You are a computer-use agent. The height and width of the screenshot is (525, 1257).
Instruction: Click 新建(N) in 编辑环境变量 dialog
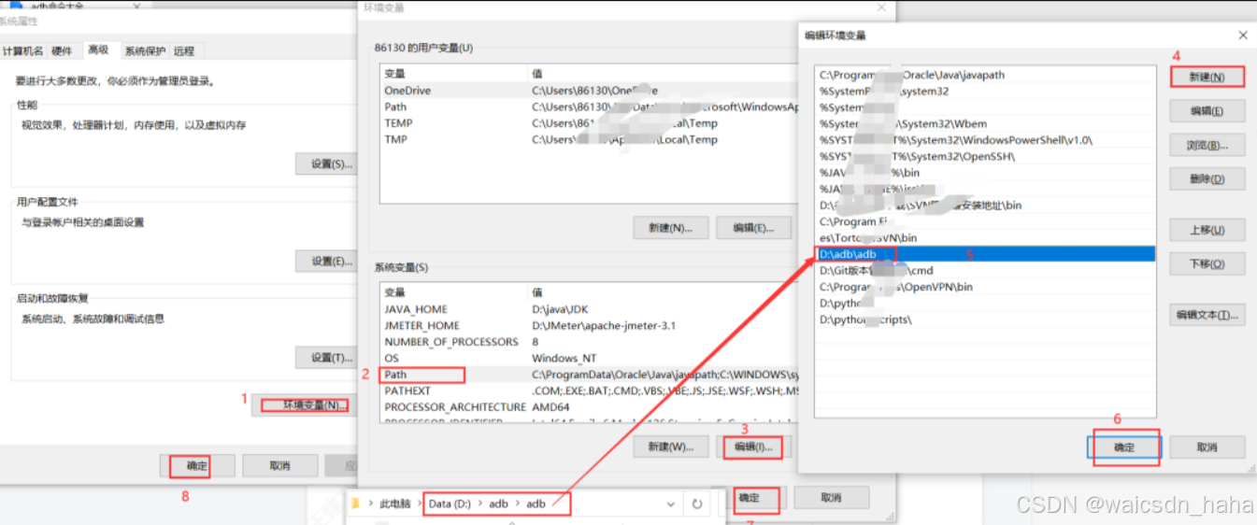tap(1207, 77)
